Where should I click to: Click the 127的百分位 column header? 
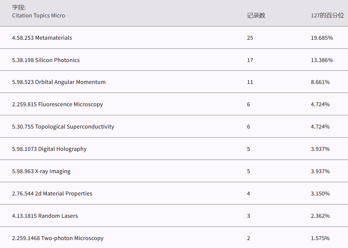click(327, 15)
